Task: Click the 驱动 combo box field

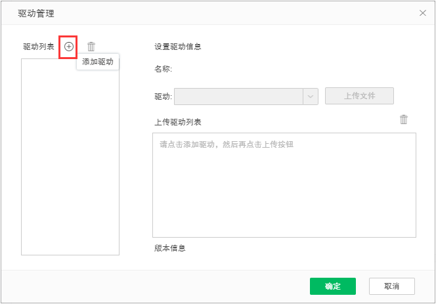Action: coord(238,97)
